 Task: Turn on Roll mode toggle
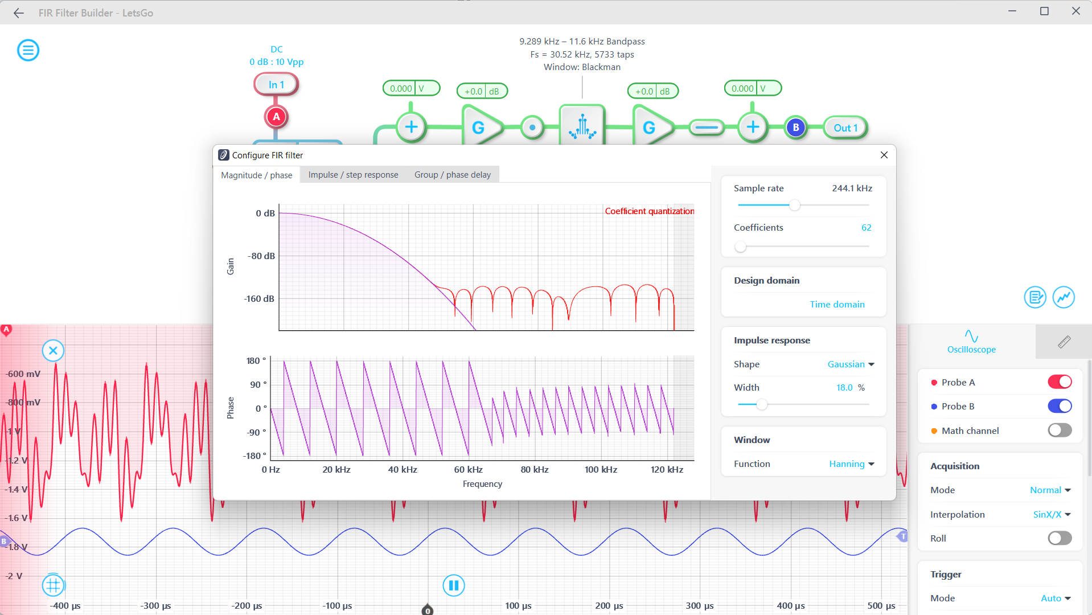(x=1059, y=538)
